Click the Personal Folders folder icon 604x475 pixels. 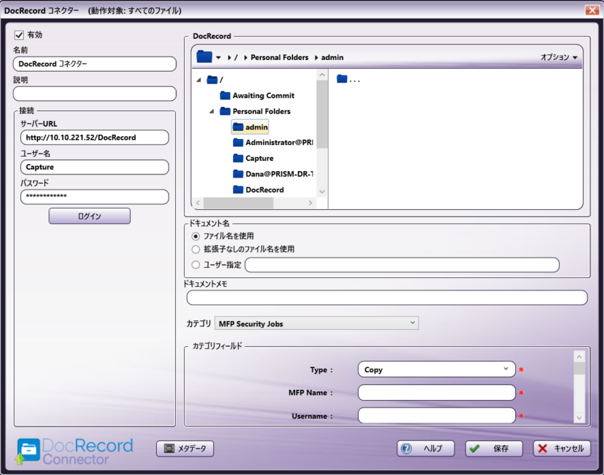click(225, 111)
